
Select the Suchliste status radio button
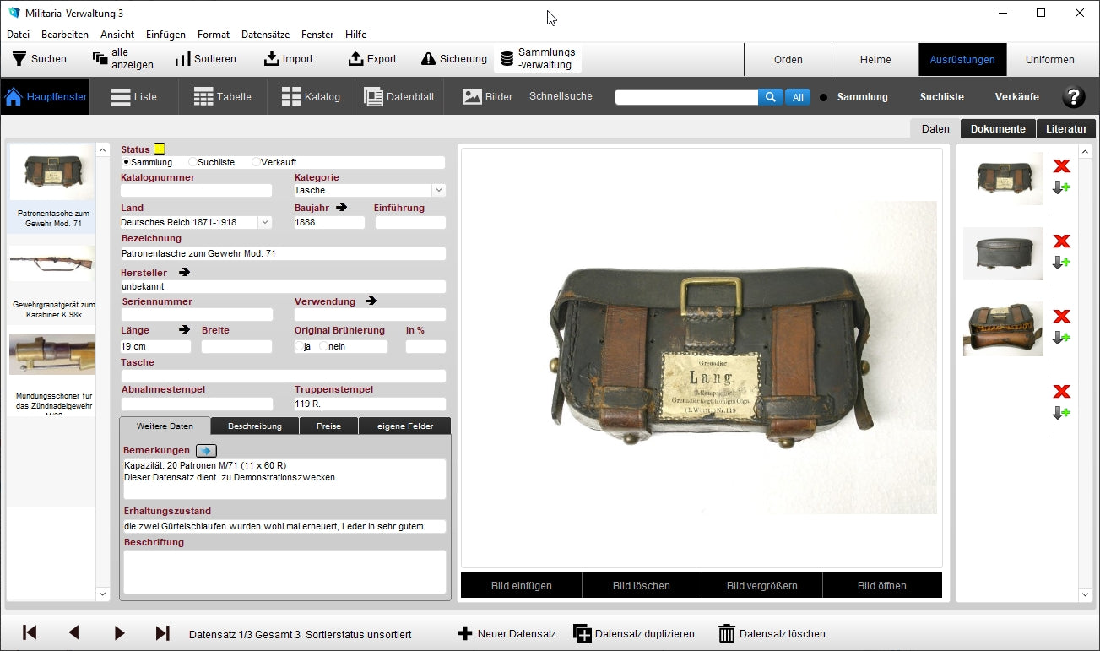192,162
